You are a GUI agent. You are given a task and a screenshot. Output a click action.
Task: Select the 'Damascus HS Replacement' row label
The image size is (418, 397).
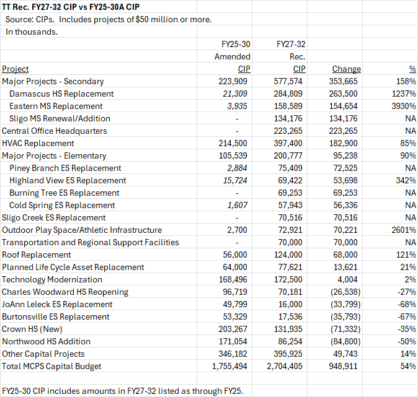coord(61,94)
